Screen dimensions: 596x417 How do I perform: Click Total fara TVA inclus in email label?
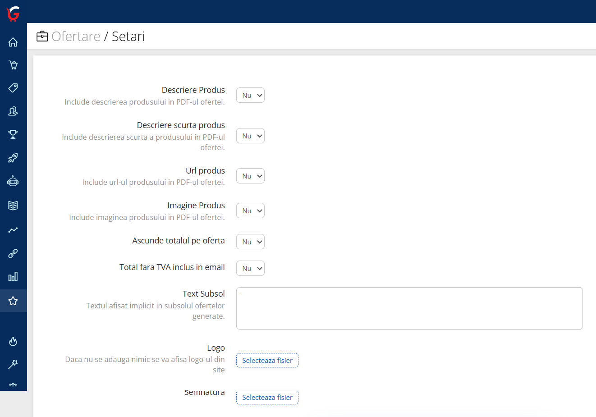tap(172, 267)
